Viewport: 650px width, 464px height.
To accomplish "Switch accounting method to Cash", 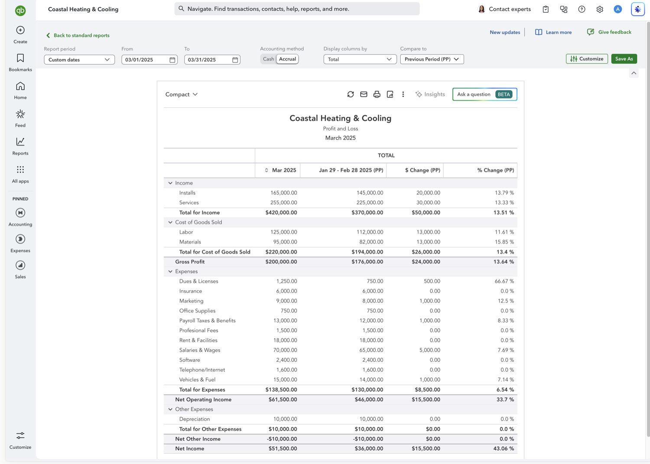I will coord(268,59).
